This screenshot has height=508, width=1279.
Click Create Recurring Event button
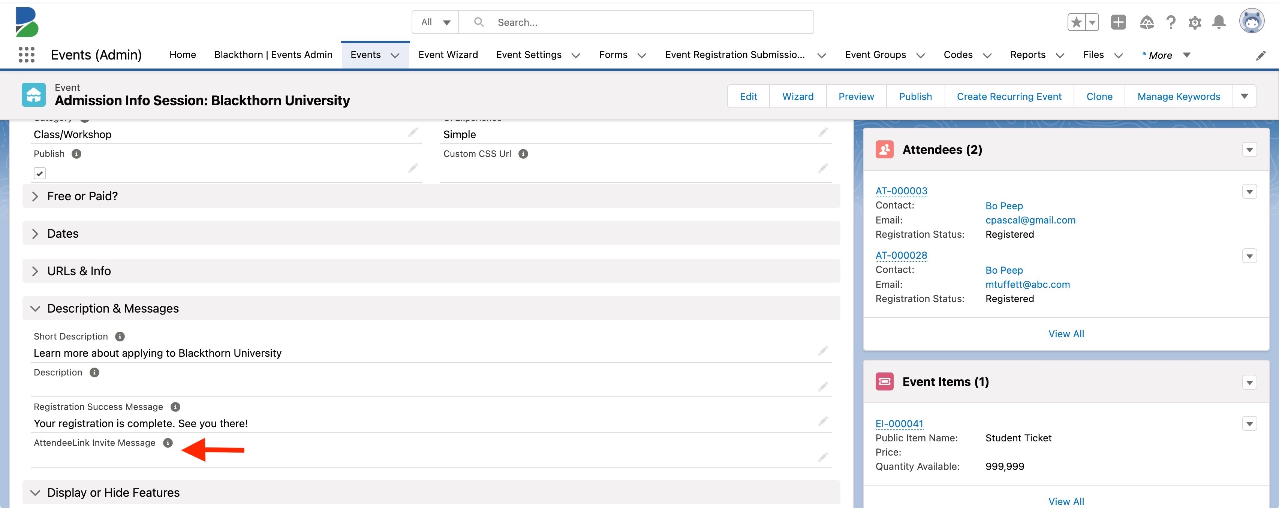click(1009, 96)
